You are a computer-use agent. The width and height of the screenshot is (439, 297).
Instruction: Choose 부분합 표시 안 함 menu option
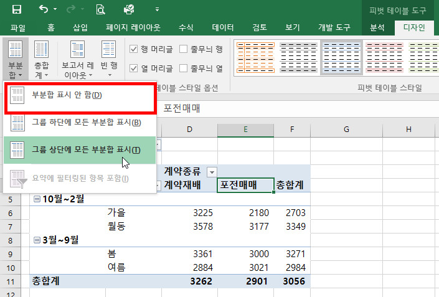[67, 95]
